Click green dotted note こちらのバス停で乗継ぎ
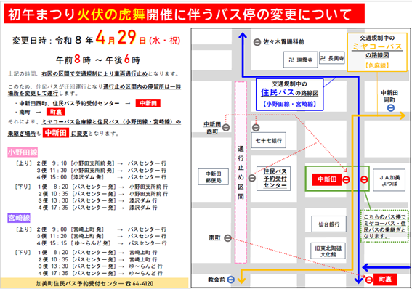Image resolution: width=412 pixels, height=289 pixels. pos(384,226)
